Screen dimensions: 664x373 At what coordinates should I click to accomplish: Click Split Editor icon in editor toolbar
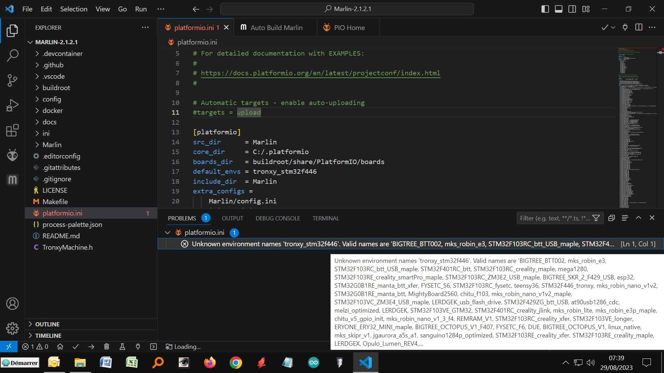coord(639,27)
